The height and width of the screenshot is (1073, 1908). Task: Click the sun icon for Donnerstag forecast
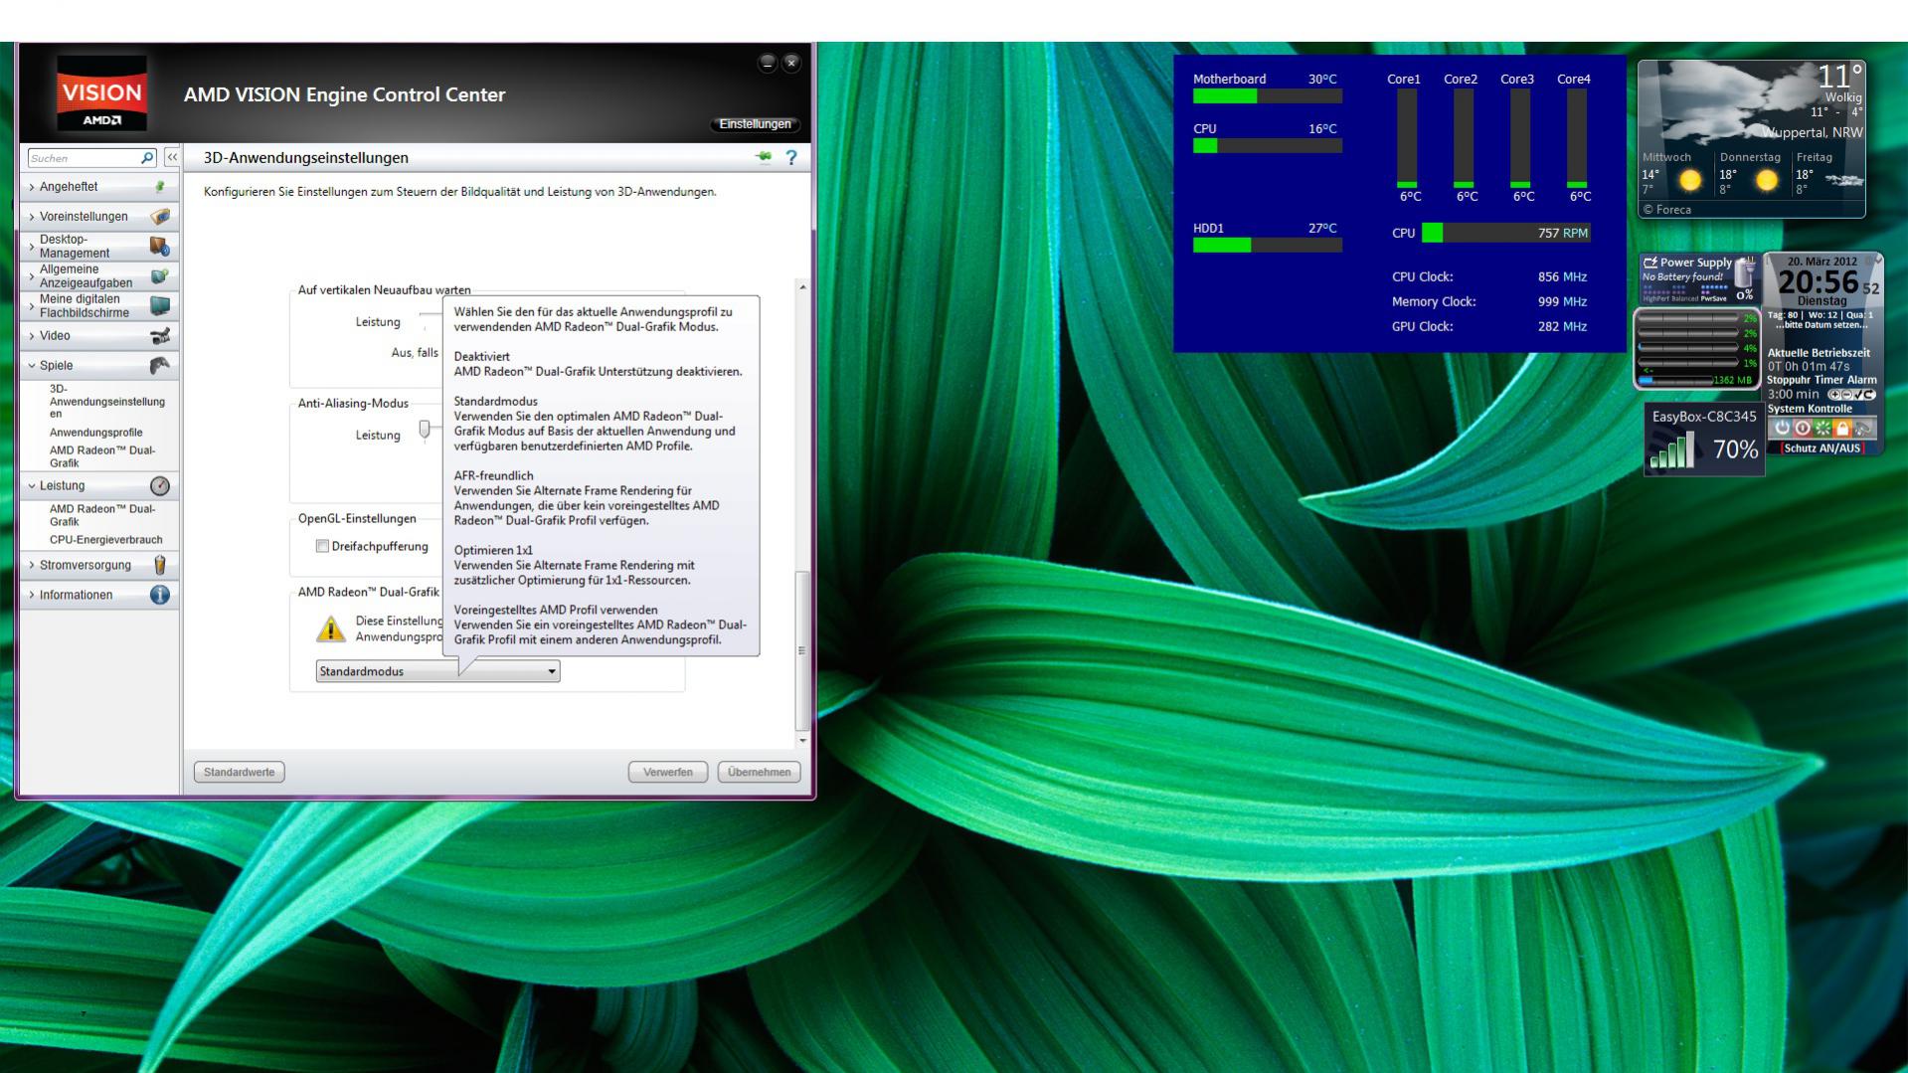click(1766, 181)
